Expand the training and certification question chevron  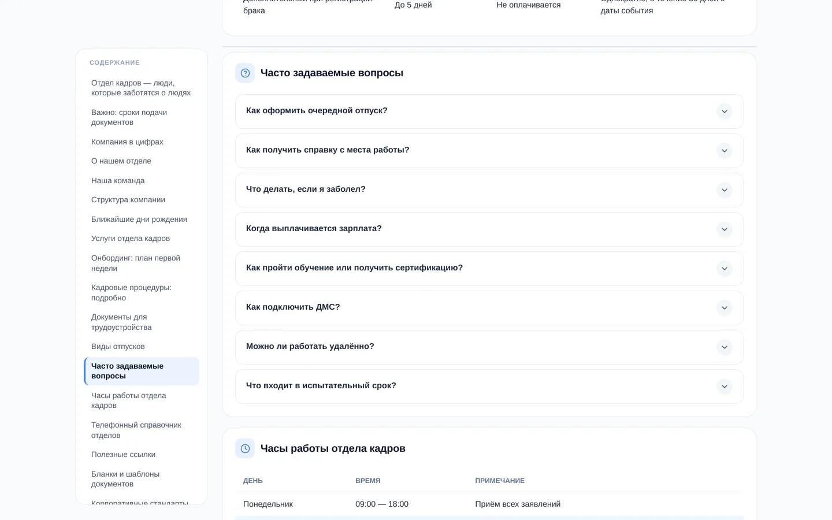724,269
